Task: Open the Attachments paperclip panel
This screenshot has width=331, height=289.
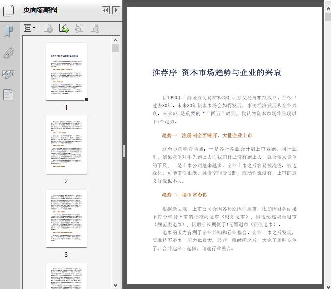Action: tap(8, 53)
